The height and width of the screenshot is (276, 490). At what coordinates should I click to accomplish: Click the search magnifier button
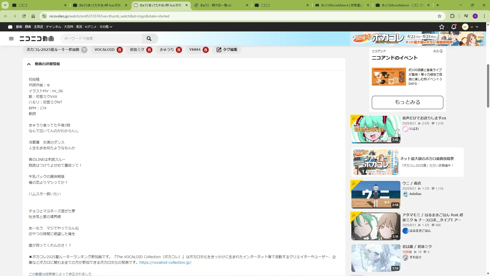(x=149, y=39)
